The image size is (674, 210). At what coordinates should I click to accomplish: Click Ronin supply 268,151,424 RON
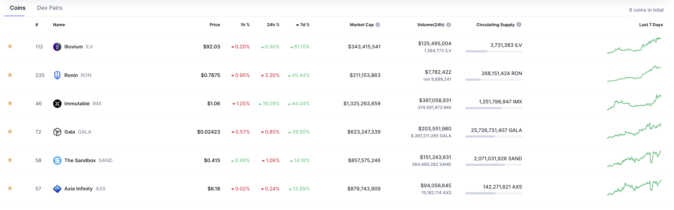pos(502,73)
